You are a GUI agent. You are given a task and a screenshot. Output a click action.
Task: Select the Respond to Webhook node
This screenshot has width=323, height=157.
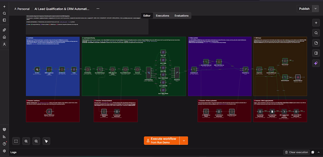click(x=298, y=77)
